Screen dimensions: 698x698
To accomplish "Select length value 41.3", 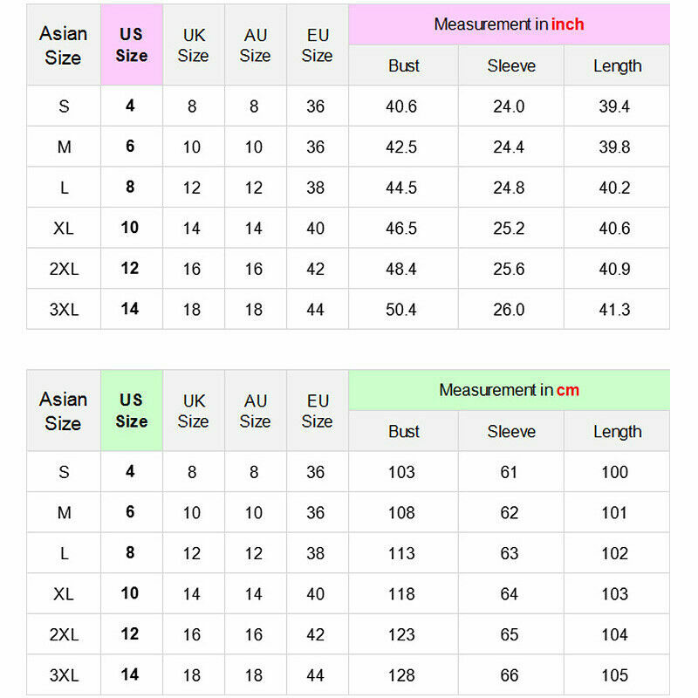I will 614,310.
